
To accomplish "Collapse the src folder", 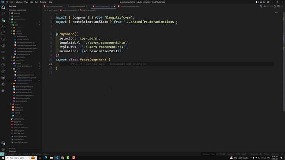I will click(x=15, y=22).
